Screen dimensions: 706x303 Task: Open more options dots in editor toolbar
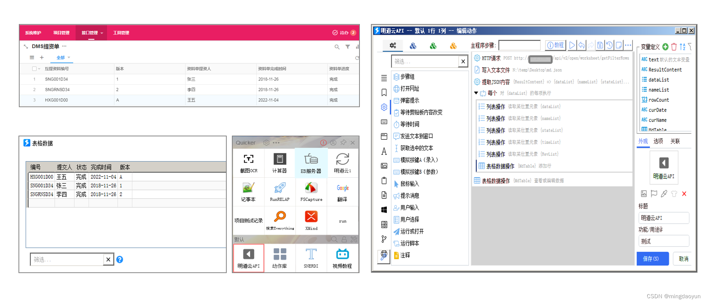pos(628,45)
